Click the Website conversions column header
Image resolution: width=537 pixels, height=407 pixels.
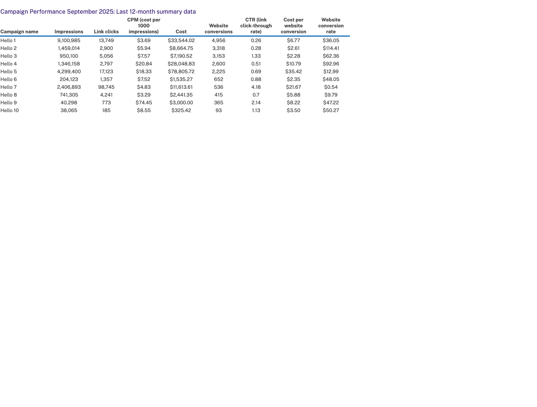click(219, 29)
